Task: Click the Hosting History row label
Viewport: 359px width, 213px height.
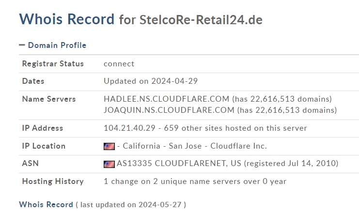Action: click(53, 182)
